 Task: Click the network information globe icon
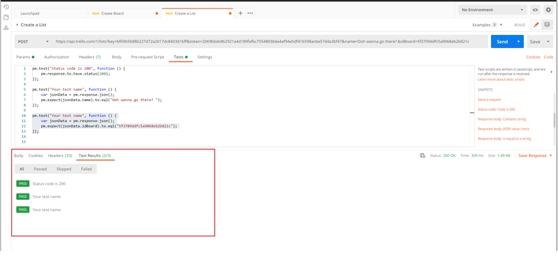click(x=423, y=155)
